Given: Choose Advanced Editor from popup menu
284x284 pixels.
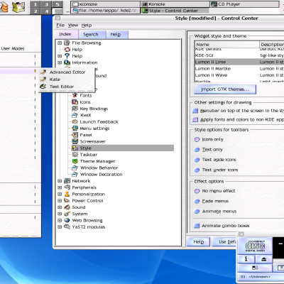Looking at the screenshot, I should tap(67, 72).
